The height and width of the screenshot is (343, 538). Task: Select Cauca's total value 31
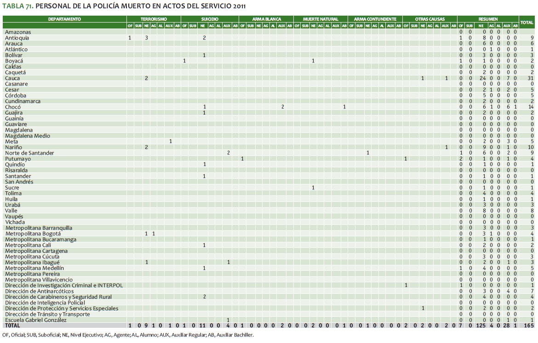point(530,78)
